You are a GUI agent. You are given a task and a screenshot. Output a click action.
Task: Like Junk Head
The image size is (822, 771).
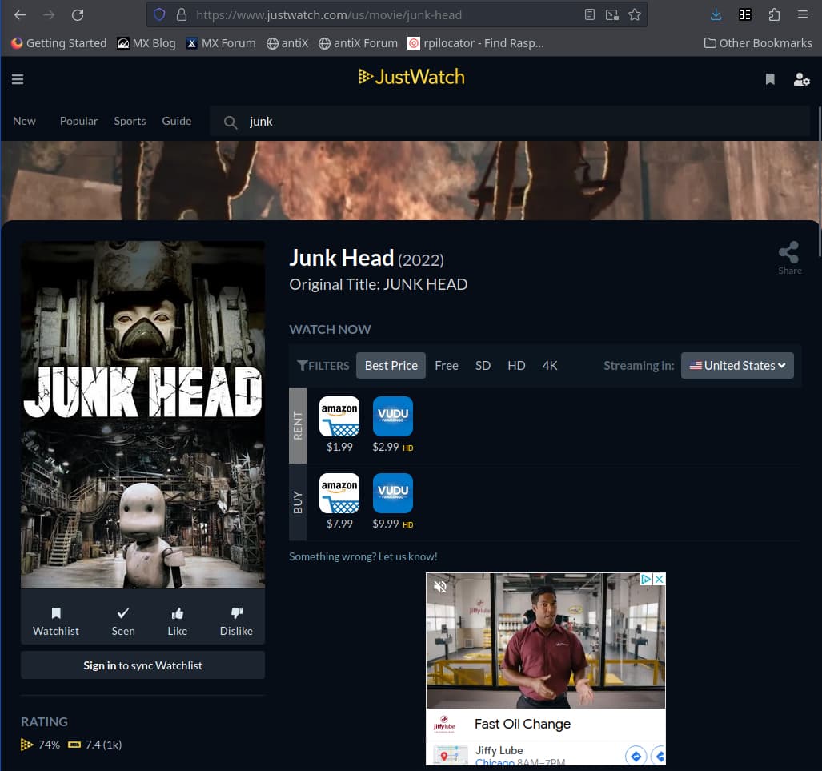click(177, 621)
